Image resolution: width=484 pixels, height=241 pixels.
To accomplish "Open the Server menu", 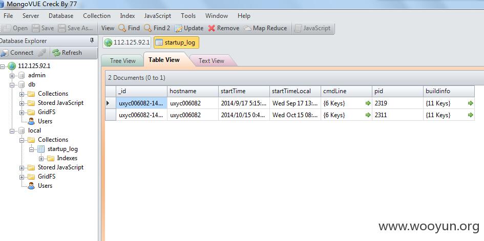I will [31, 16].
